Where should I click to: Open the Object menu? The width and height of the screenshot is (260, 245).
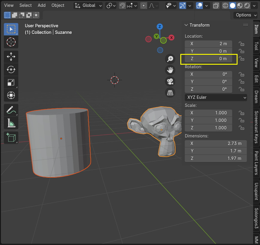58,5
